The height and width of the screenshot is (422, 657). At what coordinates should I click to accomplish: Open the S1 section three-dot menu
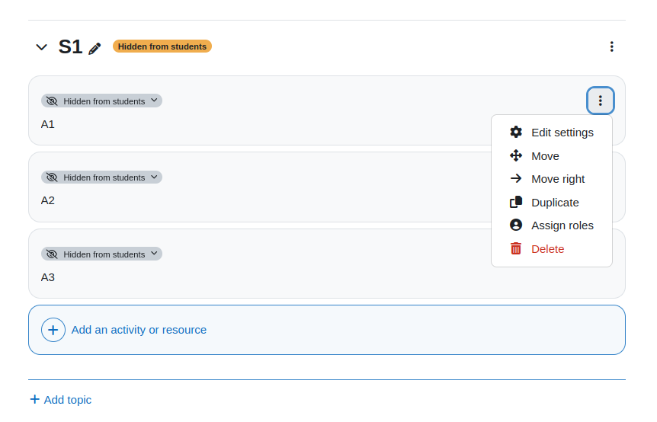pos(612,46)
